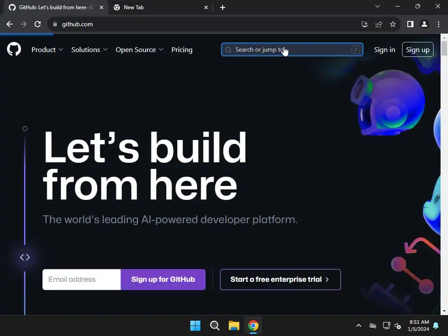Click the Email address input field
The height and width of the screenshot is (336, 448).
[x=82, y=280]
